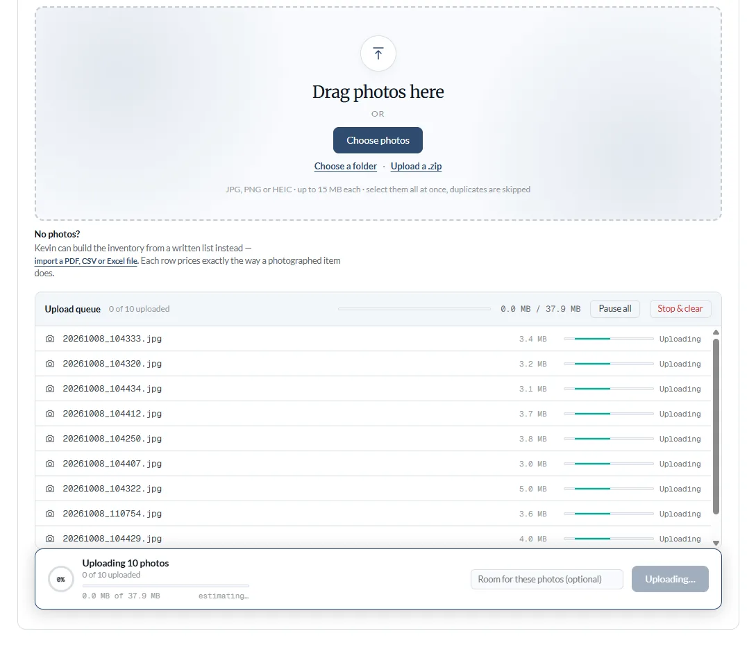
Task: Click the upload queue scrollbar down arrow
Action: 716,543
